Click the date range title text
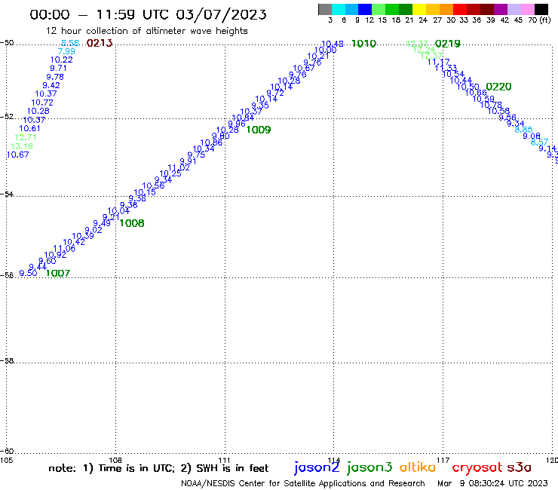This screenshot has height=490, width=558. tap(148, 14)
